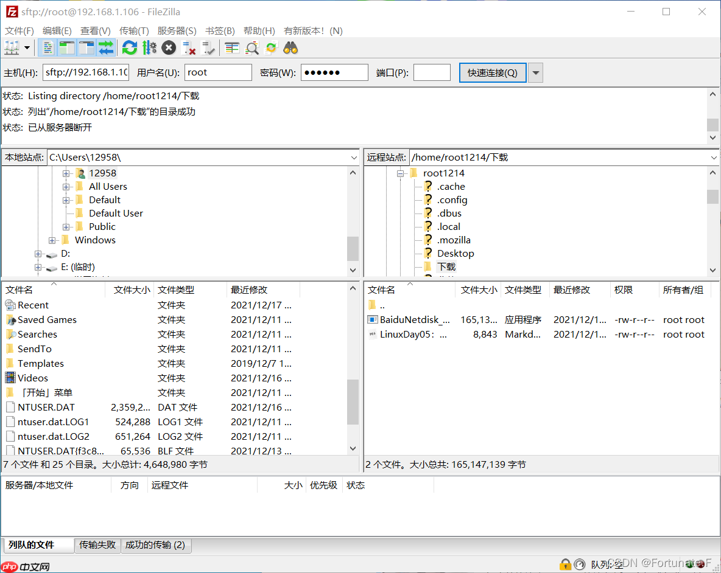Toggle the local directory tree view

click(67, 47)
